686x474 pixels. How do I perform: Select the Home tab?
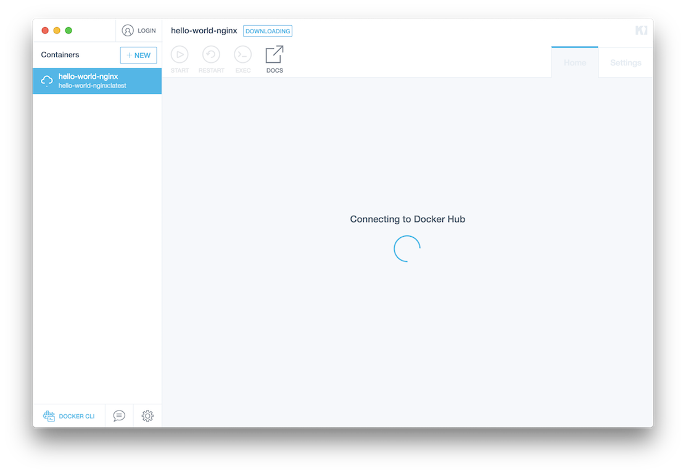574,62
